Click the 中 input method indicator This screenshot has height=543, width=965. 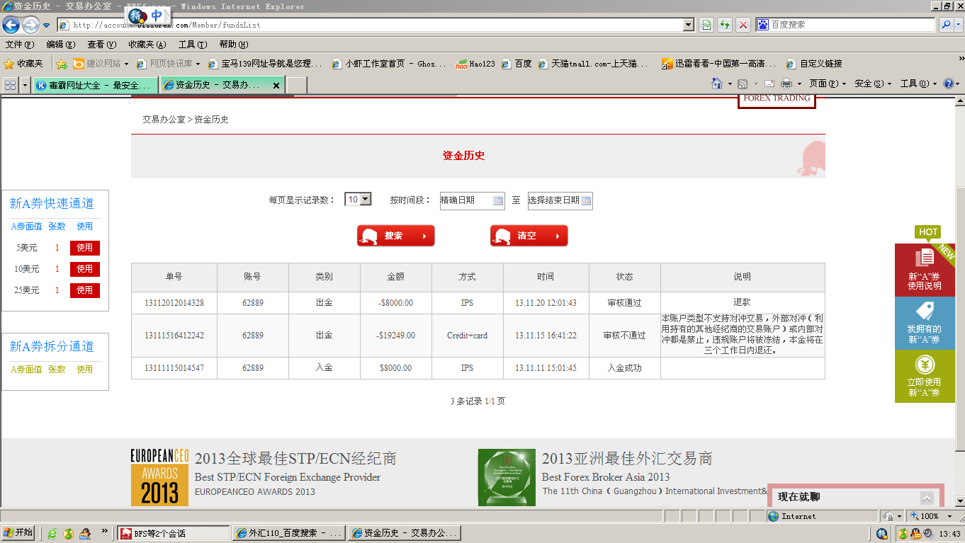coord(157,16)
